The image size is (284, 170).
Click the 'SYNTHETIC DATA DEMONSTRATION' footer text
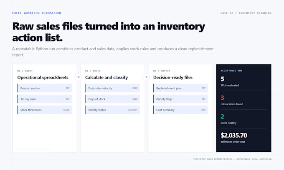[213, 159]
